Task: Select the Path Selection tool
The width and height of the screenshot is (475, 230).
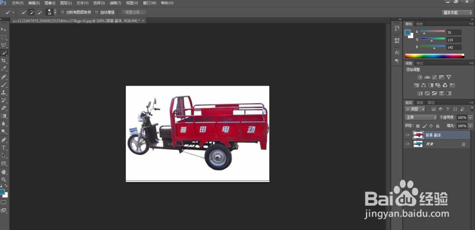Action: (x=4, y=155)
